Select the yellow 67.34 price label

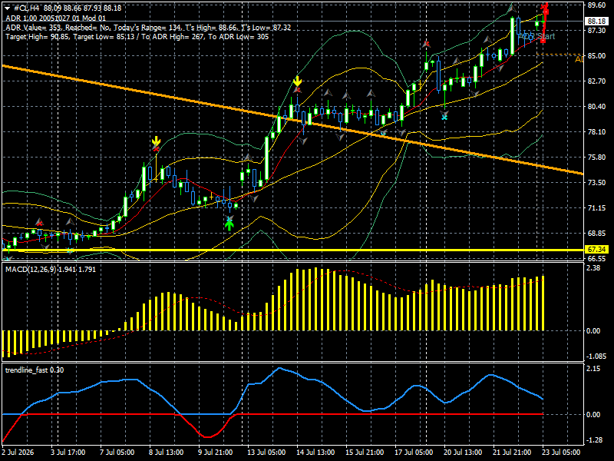pyautogui.click(x=596, y=249)
